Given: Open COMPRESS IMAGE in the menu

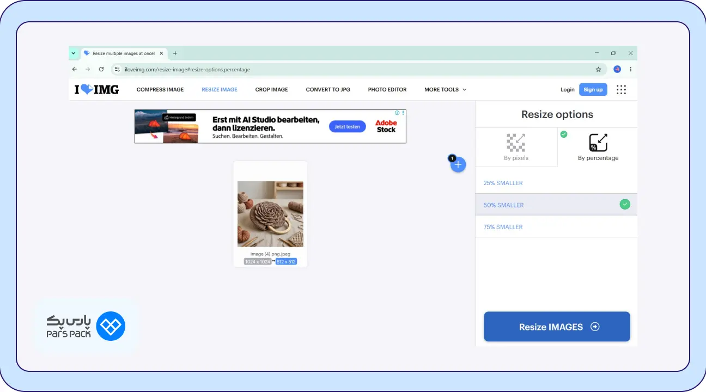Looking at the screenshot, I should point(160,89).
